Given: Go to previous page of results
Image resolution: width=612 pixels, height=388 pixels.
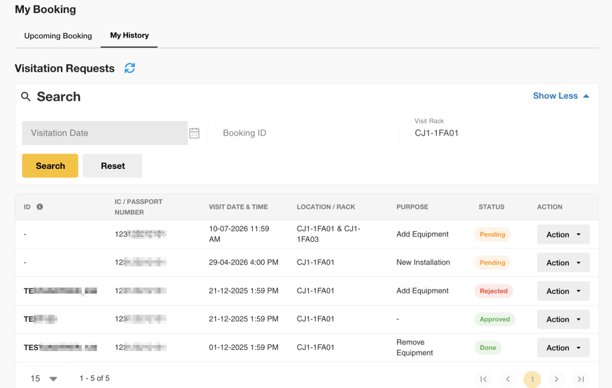Looking at the screenshot, I should click(x=508, y=379).
